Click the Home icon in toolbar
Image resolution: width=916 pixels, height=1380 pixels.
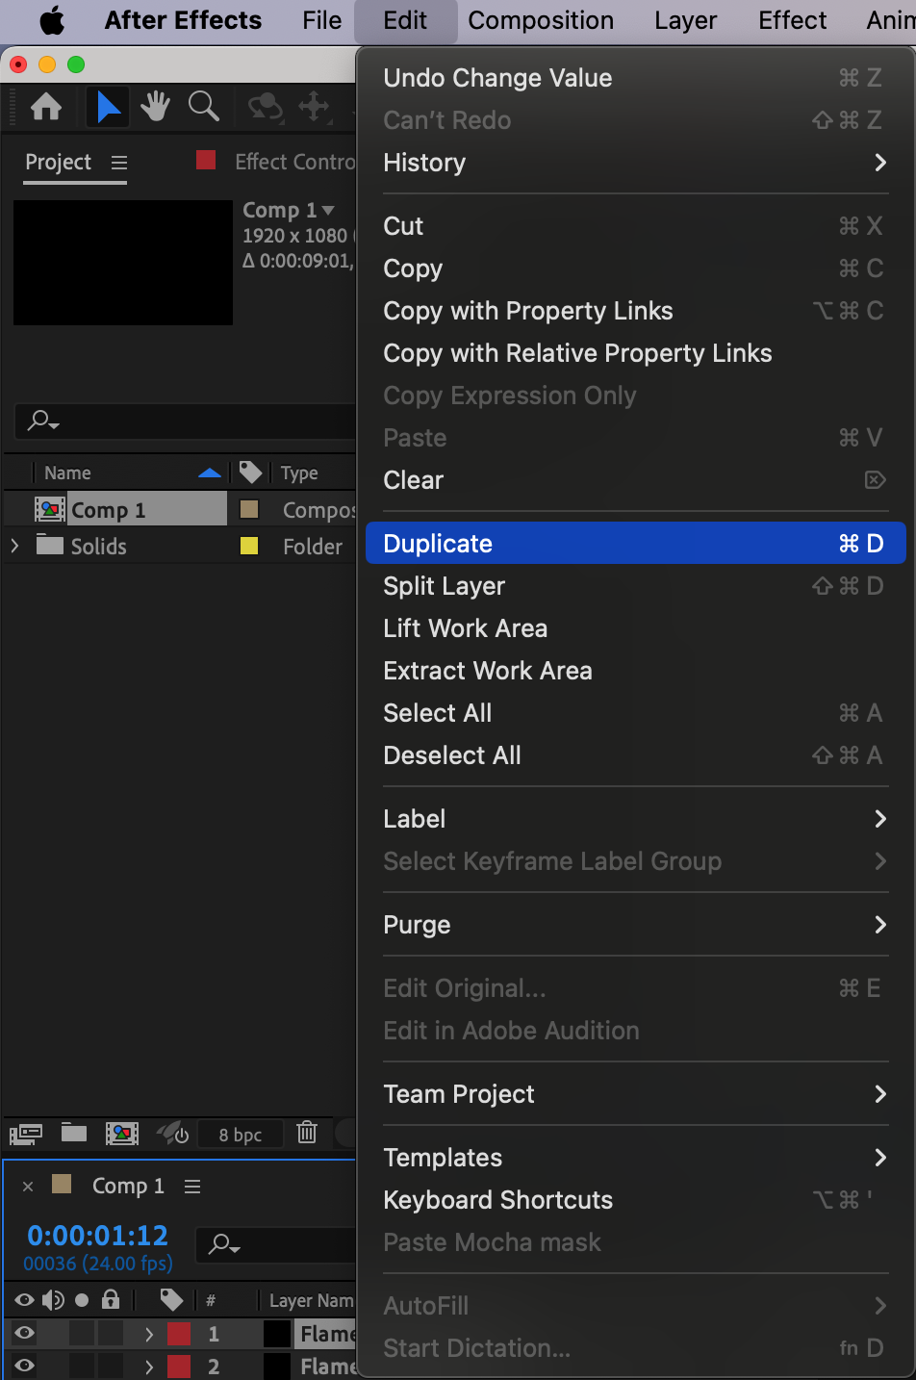point(46,106)
